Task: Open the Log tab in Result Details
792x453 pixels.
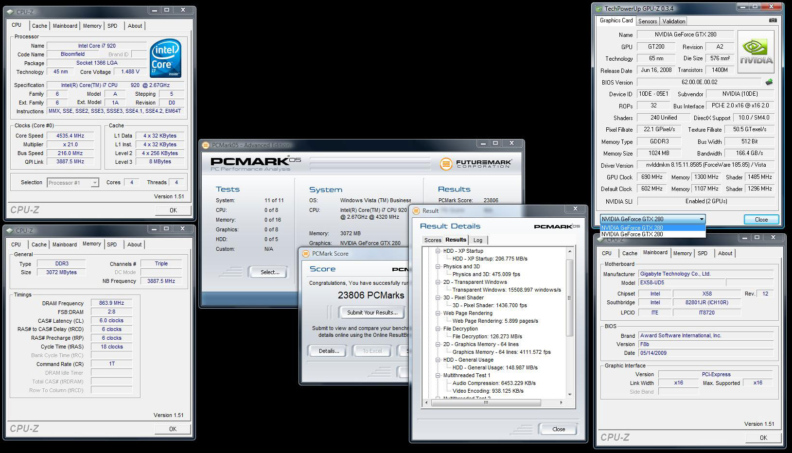Action: pyautogui.click(x=478, y=240)
